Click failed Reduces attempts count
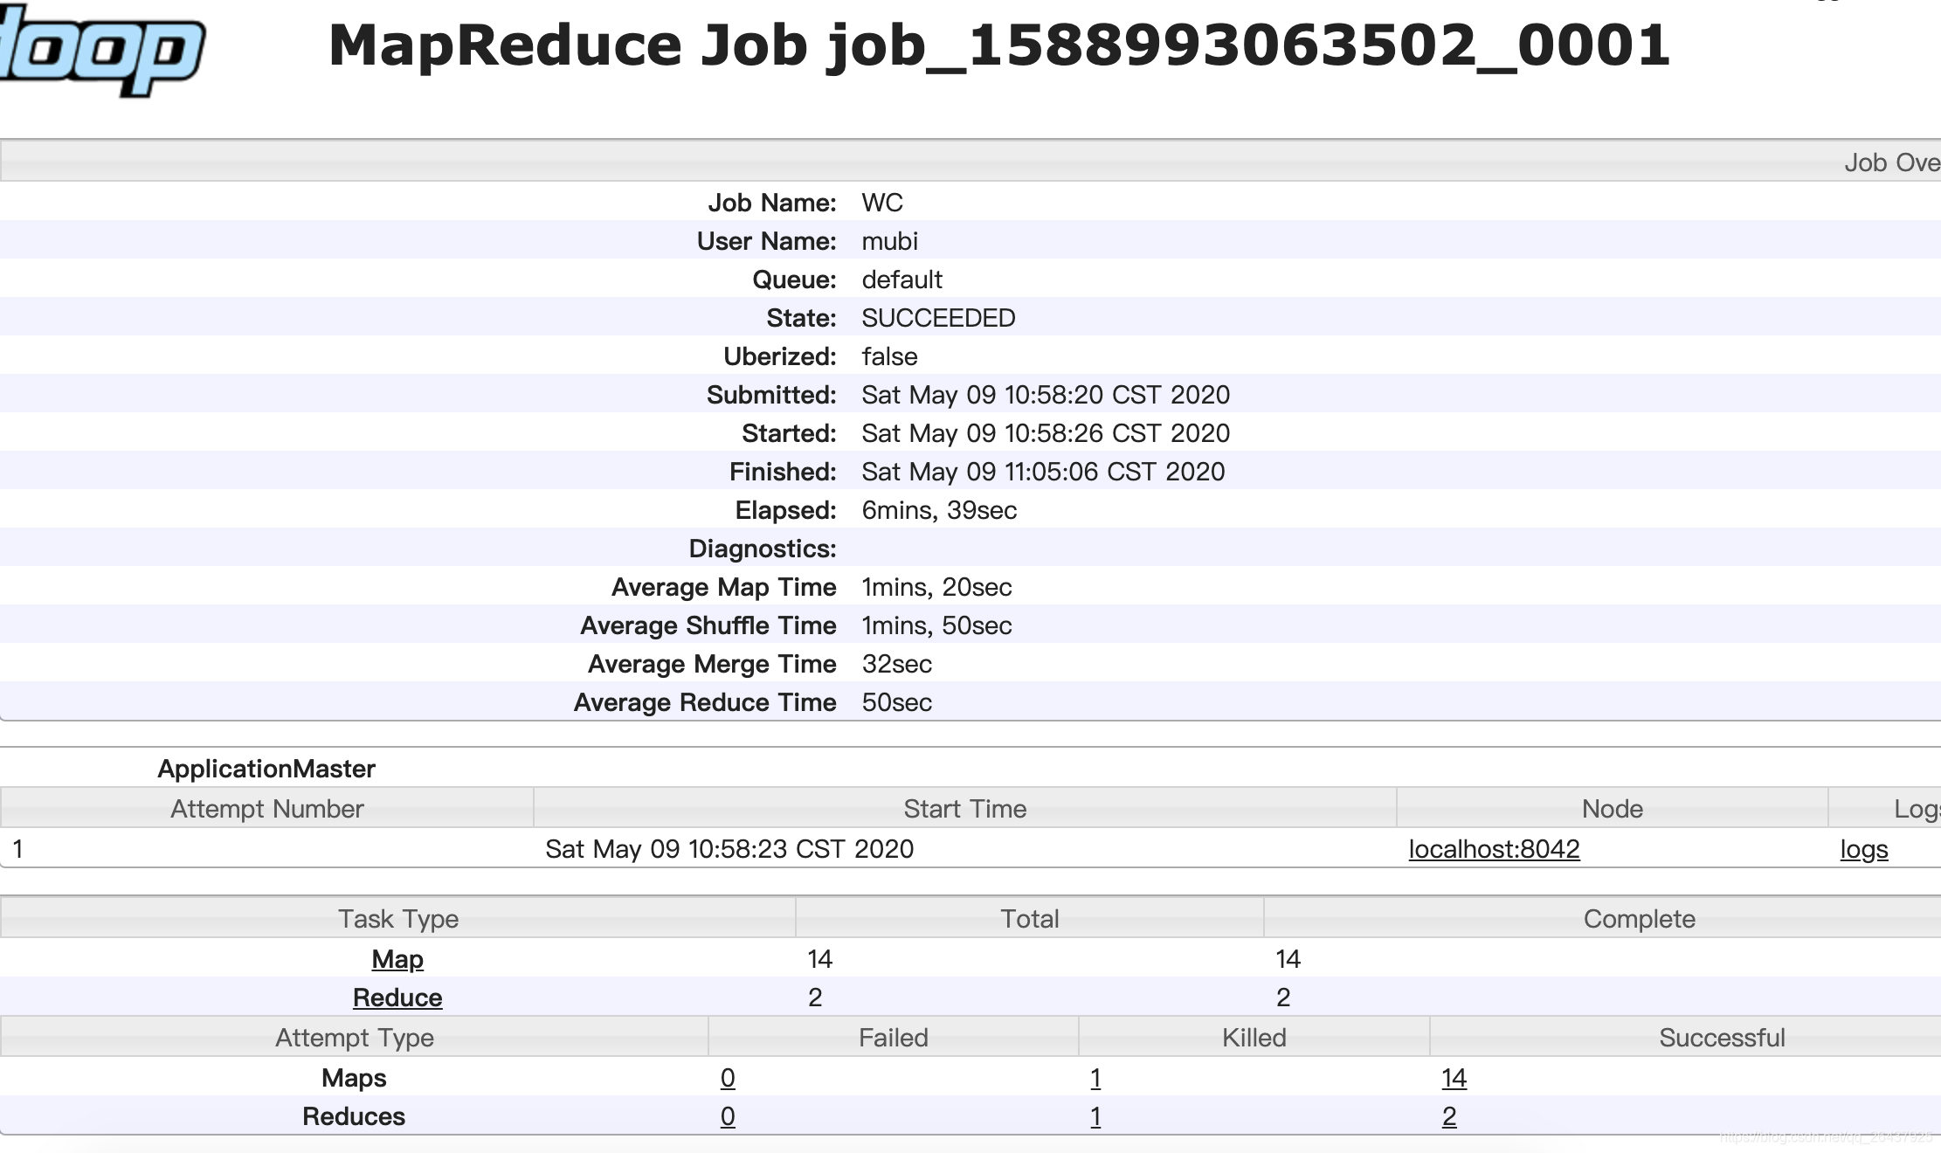Viewport: 1941px width, 1153px height. coord(728,1116)
